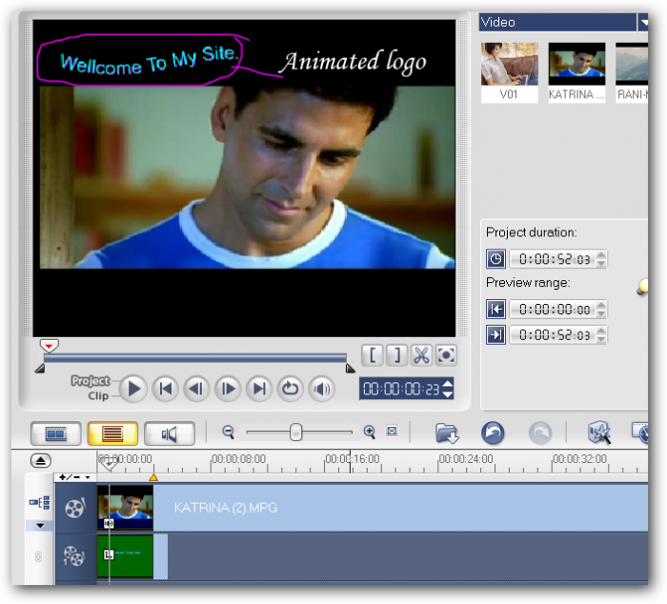
Task: Open the system volume control
Action: pos(322,389)
